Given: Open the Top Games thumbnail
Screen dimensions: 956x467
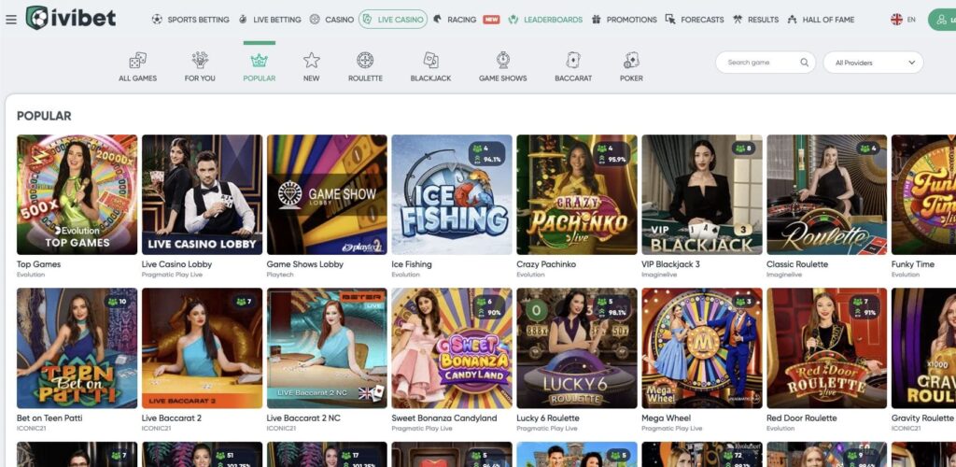Looking at the screenshot, I should point(77,194).
